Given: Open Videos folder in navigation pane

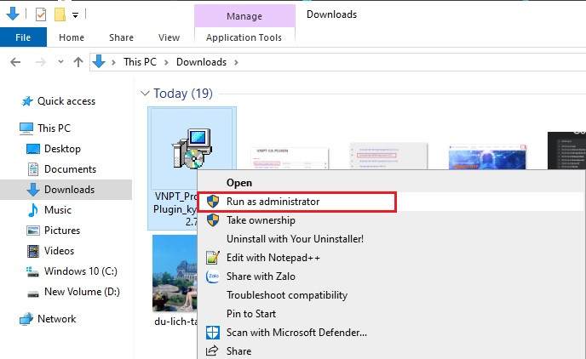Looking at the screenshot, I should (59, 251).
